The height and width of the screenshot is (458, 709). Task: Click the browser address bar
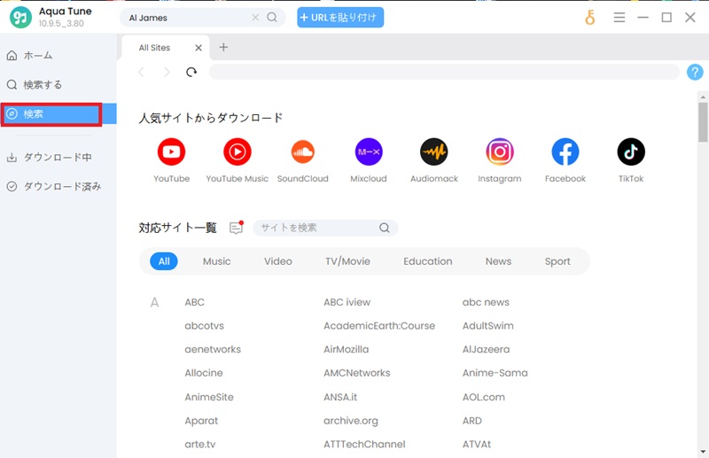(444, 72)
